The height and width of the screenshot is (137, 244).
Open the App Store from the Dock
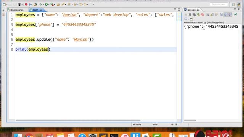[x=82, y=135]
